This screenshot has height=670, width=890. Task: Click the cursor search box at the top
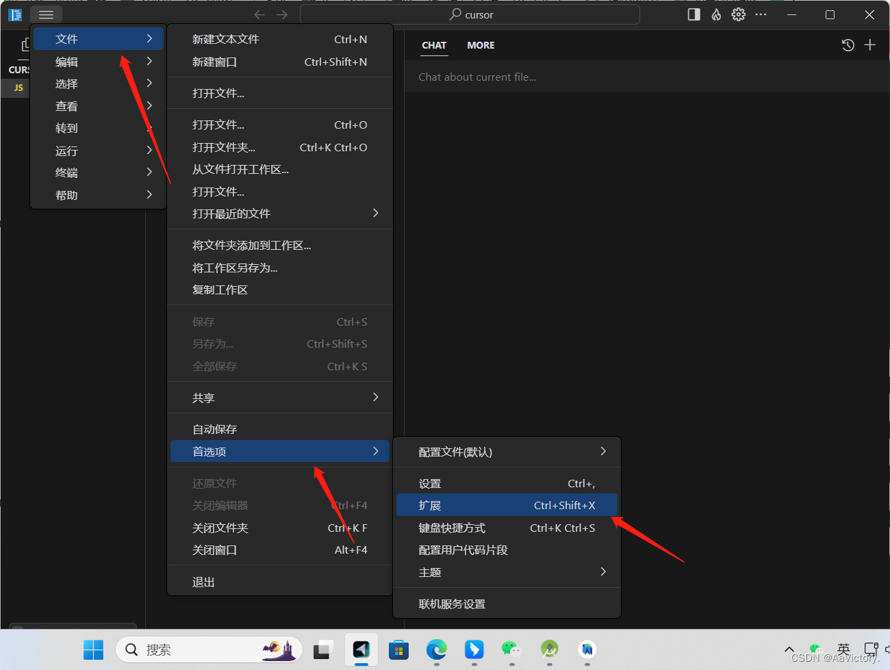pyautogui.click(x=470, y=14)
